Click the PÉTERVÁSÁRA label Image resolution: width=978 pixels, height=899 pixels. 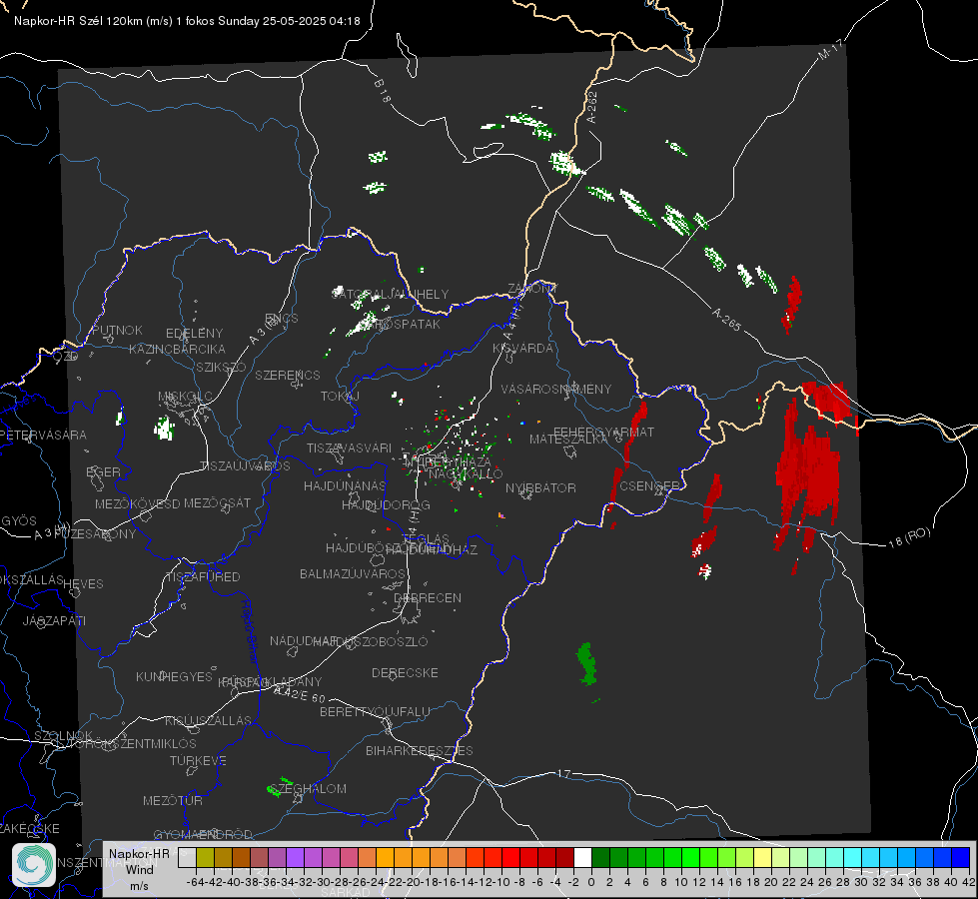click(42, 435)
